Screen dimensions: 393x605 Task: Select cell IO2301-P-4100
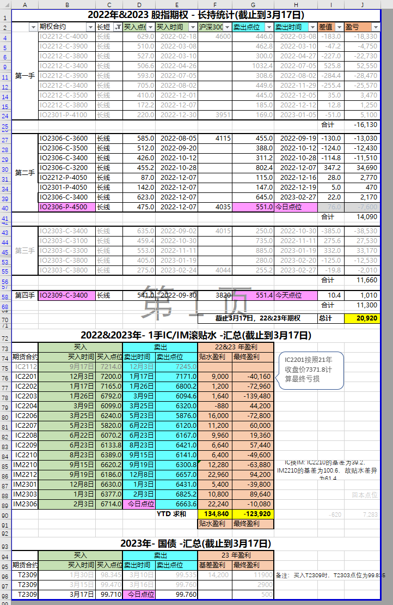(67, 115)
